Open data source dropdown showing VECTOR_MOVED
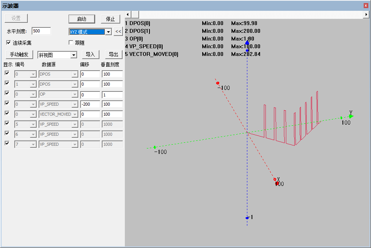 tap(75, 115)
